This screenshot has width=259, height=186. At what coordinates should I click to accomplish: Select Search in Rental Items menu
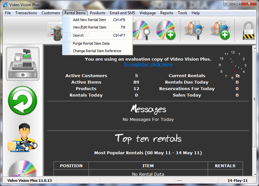click(97, 35)
